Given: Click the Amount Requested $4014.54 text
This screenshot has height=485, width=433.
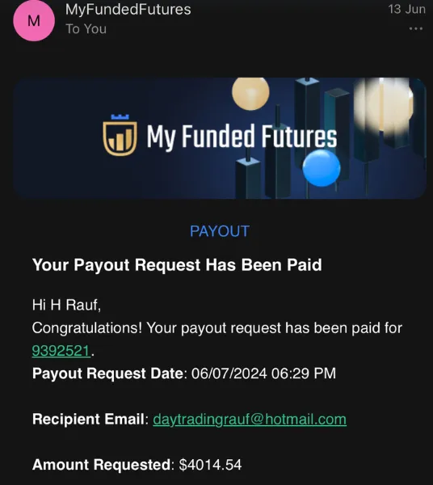Looking at the screenshot, I should coord(137,465).
